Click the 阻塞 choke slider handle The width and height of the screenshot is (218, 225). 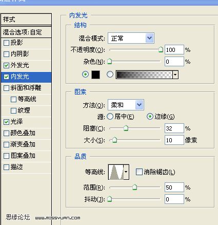pos(126,128)
